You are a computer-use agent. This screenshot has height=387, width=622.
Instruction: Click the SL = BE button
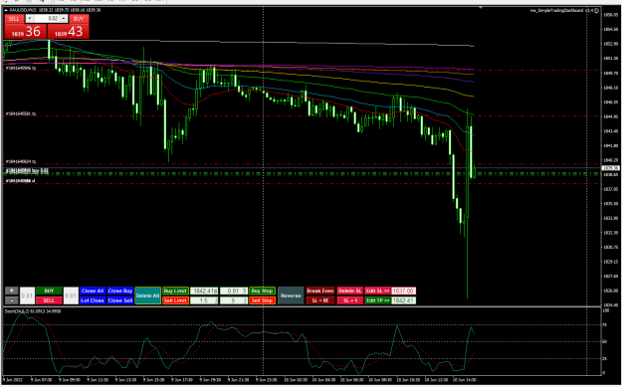click(320, 300)
